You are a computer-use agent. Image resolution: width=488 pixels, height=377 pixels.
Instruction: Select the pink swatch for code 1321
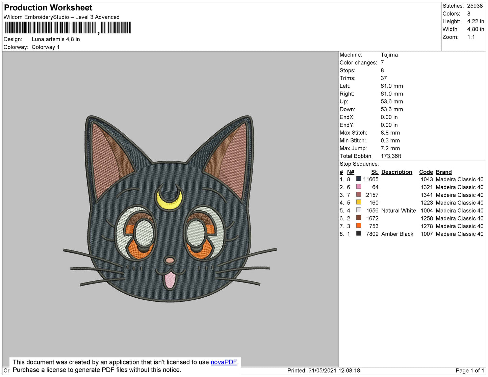tap(359, 187)
